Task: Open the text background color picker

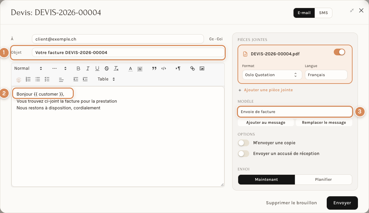Action: tap(140, 69)
